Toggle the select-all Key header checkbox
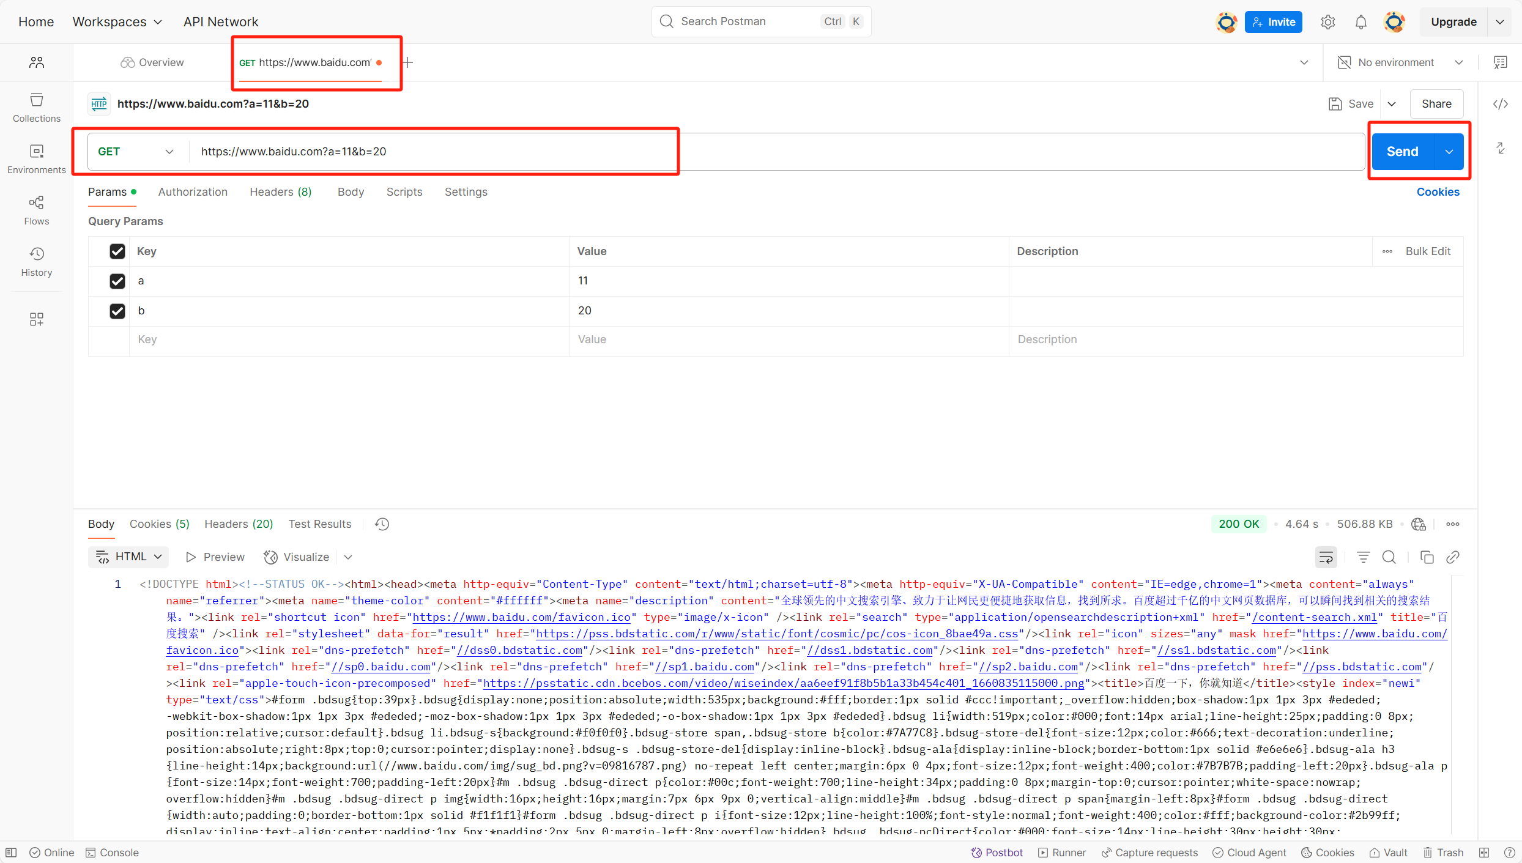Screen dimensions: 1522x863 coord(117,251)
